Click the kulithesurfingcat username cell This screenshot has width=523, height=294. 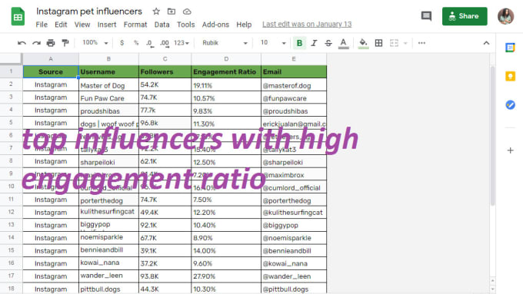108,212
